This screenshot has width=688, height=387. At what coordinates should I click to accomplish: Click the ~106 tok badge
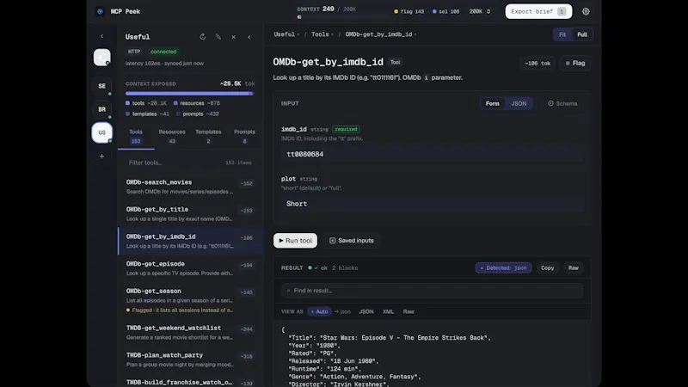(x=537, y=63)
